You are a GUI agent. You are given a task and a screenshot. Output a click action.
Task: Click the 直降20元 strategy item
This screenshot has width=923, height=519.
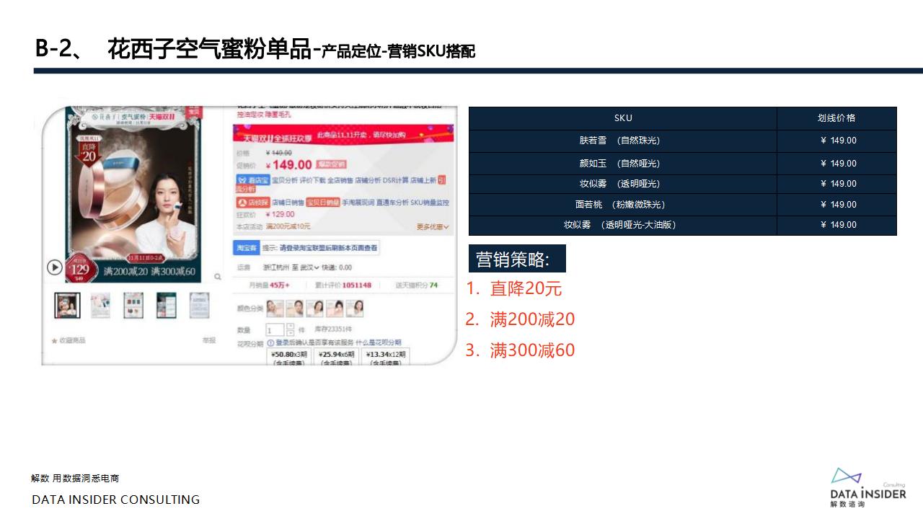click(525, 289)
